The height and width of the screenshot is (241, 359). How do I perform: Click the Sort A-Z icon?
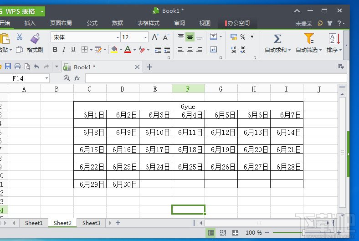point(334,39)
